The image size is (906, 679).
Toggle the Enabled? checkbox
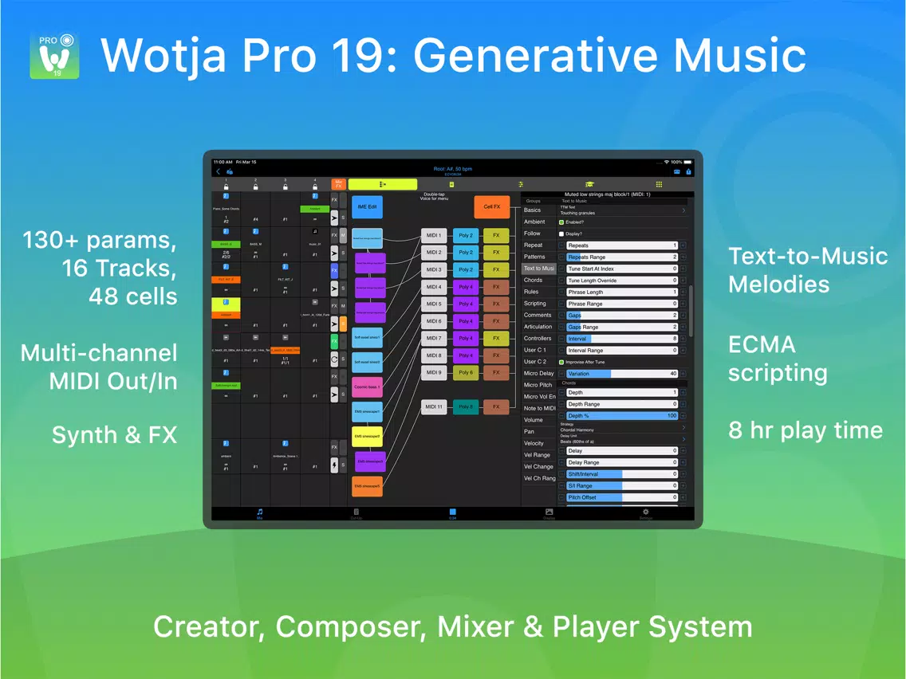[x=561, y=222]
